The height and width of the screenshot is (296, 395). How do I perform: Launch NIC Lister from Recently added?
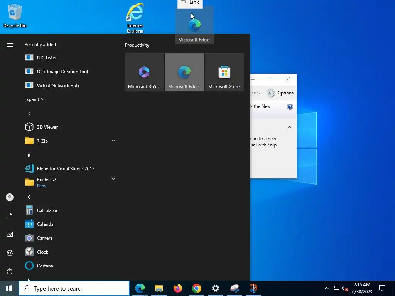coord(70,58)
